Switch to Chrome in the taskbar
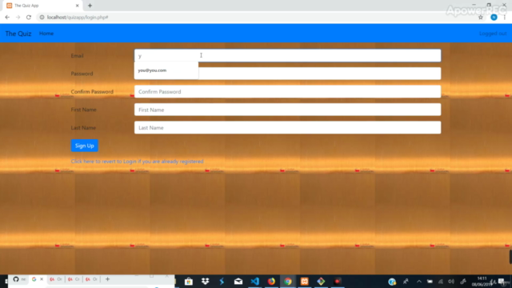The image size is (512, 288). (288, 281)
